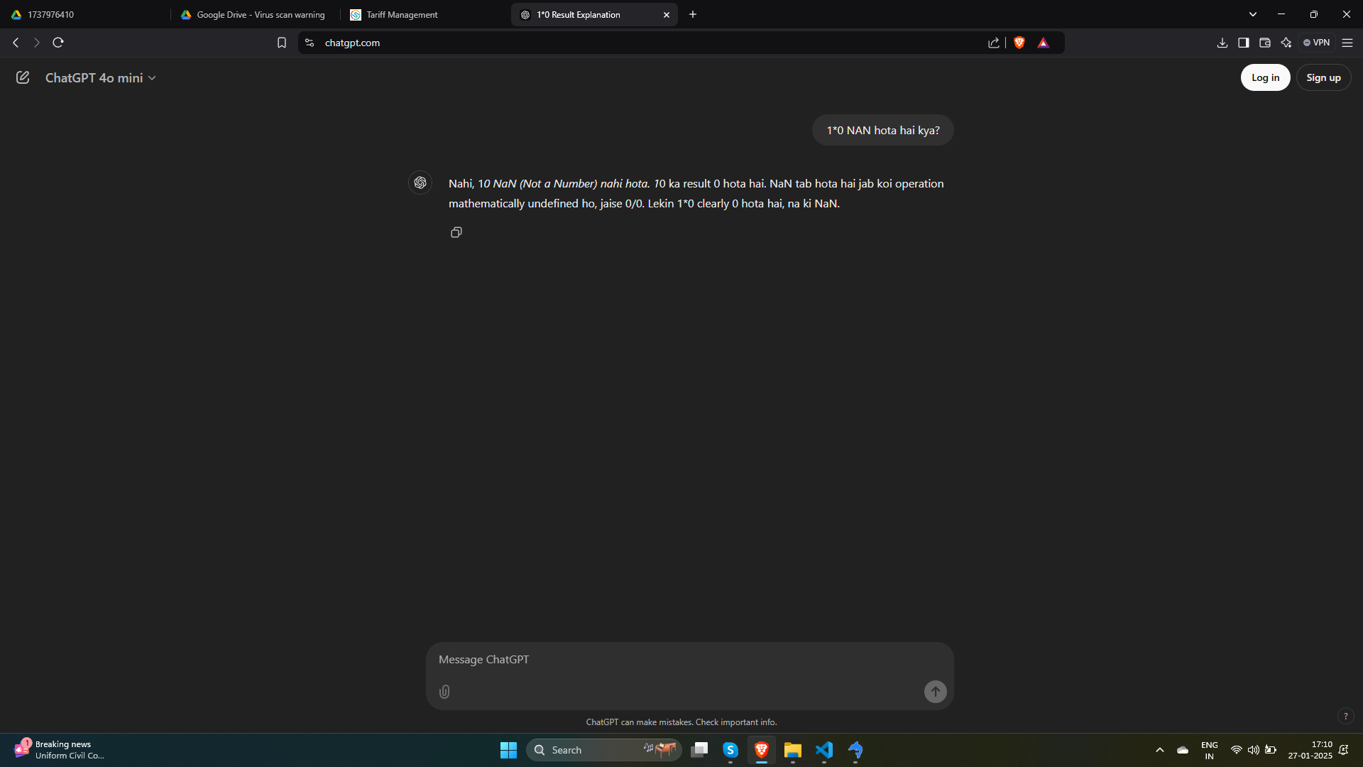Screen dimensions: 1363x767
Task: Open File Explorer from the taskbar
Action: coord(793,750)
